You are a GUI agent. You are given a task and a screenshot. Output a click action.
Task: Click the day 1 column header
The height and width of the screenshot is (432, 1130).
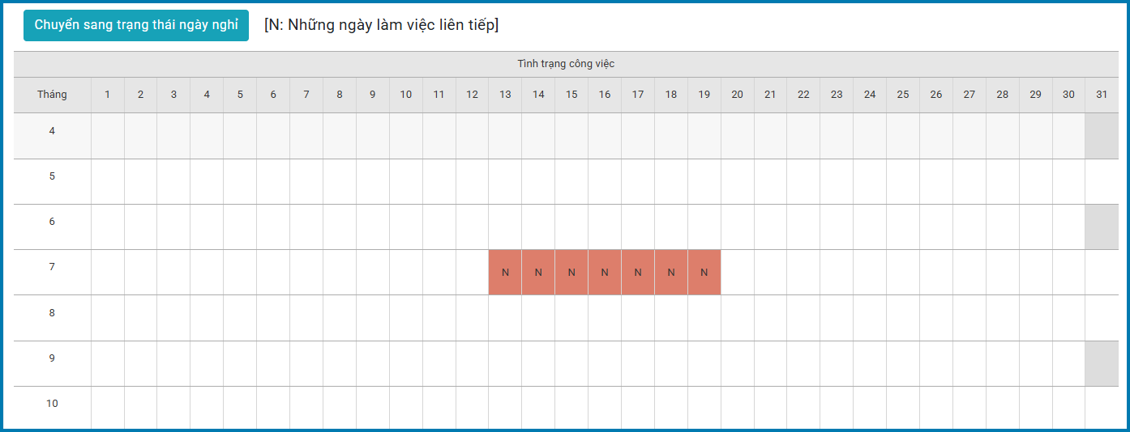(108, 95)
